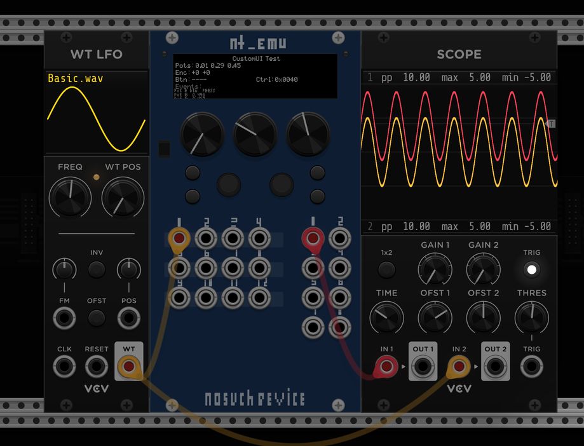The width and height of the screenshot is (584, 446).
Task: Toggle the INV button on WT LFO
Action: (97, 270)
